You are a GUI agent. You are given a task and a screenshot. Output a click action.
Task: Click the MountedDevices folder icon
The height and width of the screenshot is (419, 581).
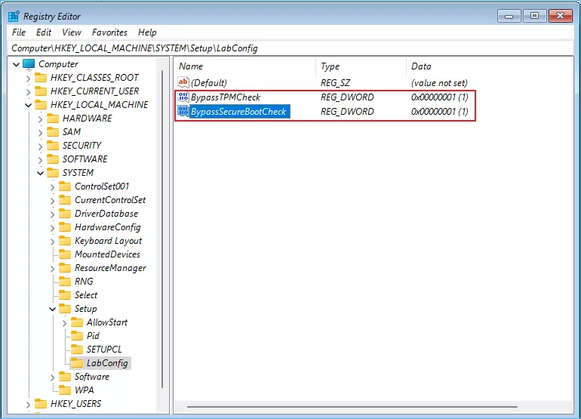pyautogui.click(x=65, y=254)
